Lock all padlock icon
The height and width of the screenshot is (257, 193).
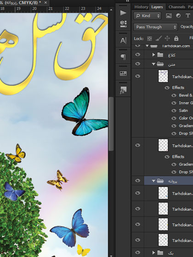[x=176, y=39]
